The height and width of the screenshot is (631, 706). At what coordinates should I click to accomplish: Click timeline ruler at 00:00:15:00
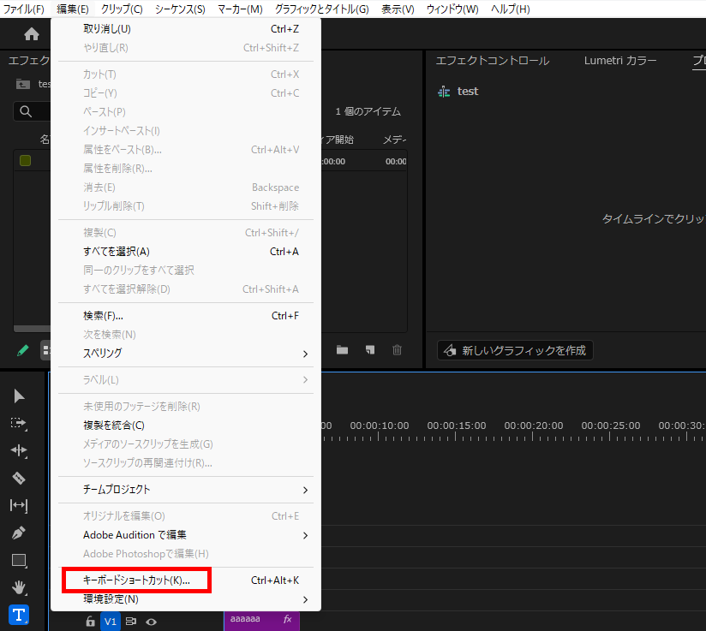pyautogui.click(x=456, y=426)
